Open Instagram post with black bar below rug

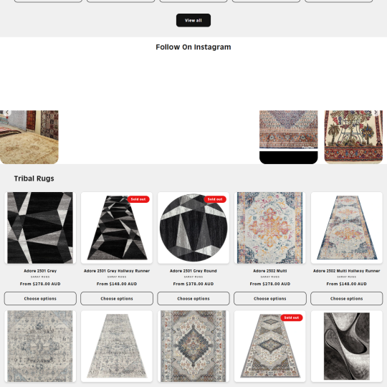click(289, 137)
